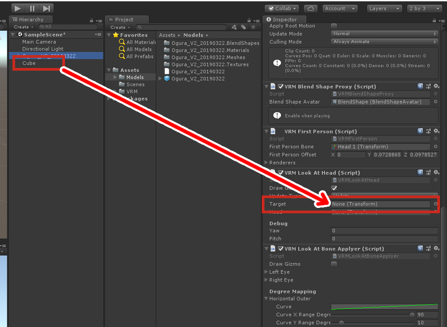This screenshot has width=447, height=327.
Task: Open the Project Create menu
Action: tap(120, 27)
